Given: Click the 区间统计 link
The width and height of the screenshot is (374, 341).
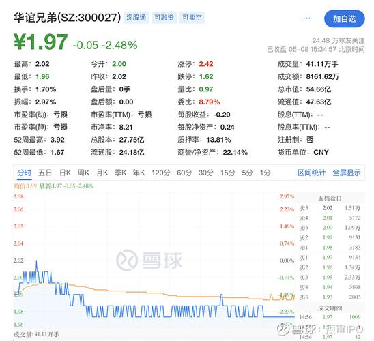Looking at the screenshot, I should [x=311, y=173].
